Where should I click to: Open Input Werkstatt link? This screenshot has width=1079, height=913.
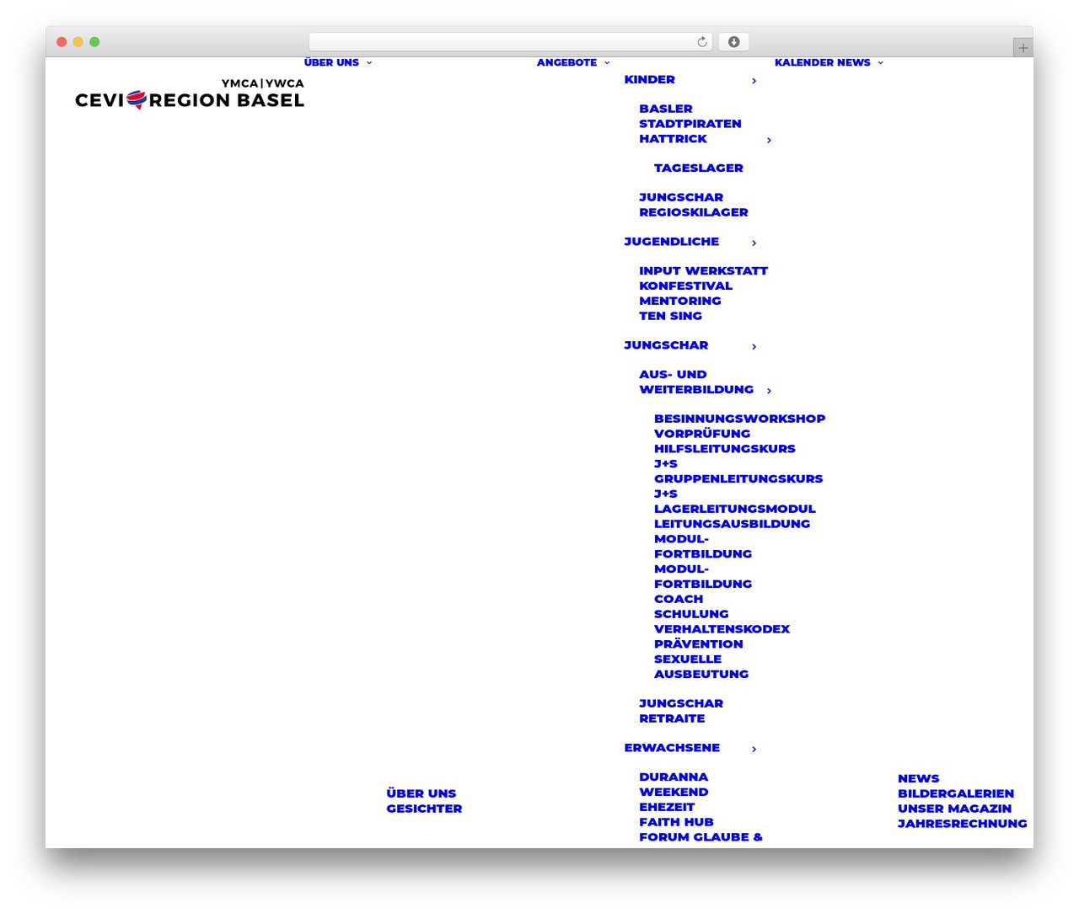(703, 271)
